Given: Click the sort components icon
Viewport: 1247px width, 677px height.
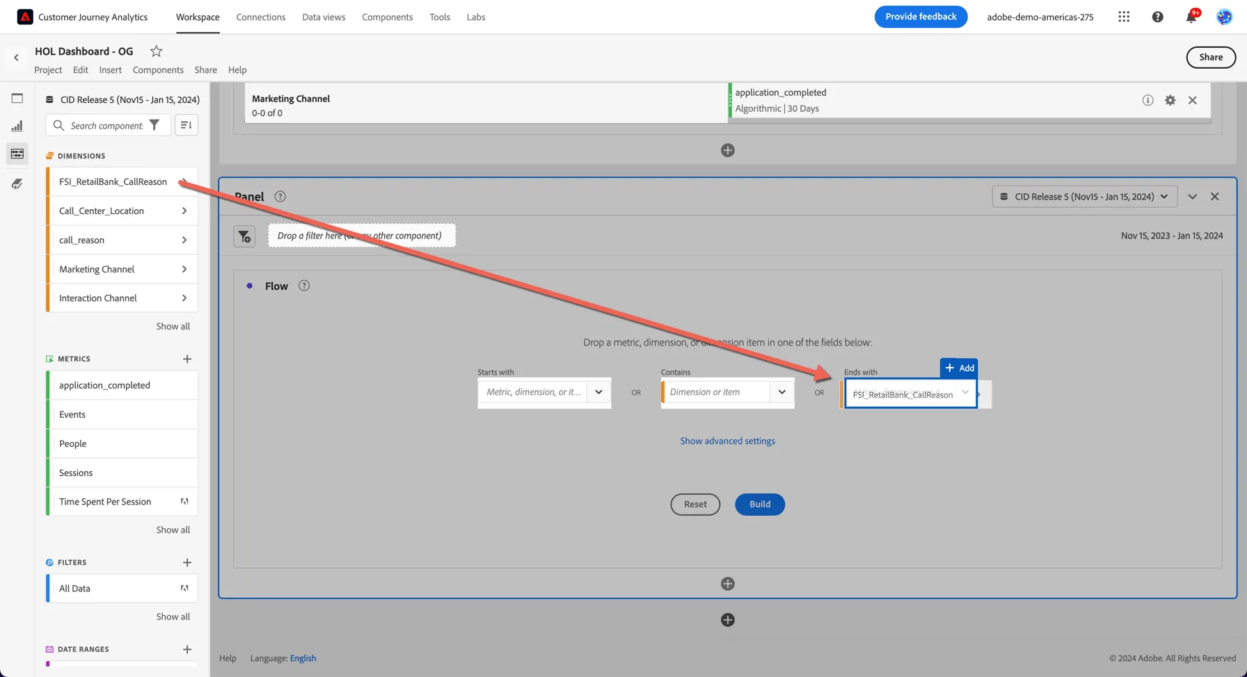Looking at the screenshot, I should tap(186, 125).
